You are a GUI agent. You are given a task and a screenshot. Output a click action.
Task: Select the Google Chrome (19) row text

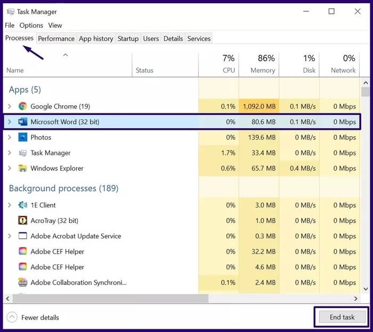click(x=60, y=106)
